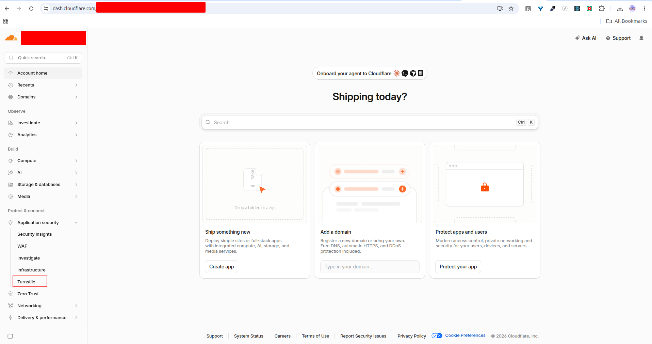652x344 pixels.
Task: Bookmark this page with the star icon
Action: [x=511, y=9]
